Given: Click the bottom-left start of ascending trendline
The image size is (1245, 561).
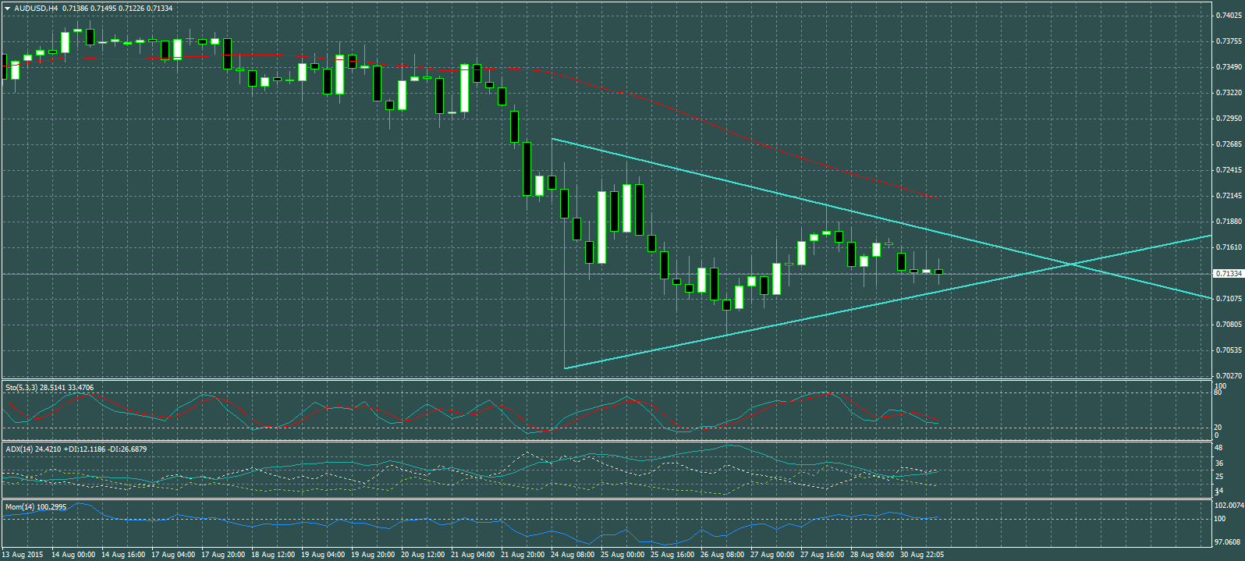Looking at the screenshot, I should pos(565,367).
